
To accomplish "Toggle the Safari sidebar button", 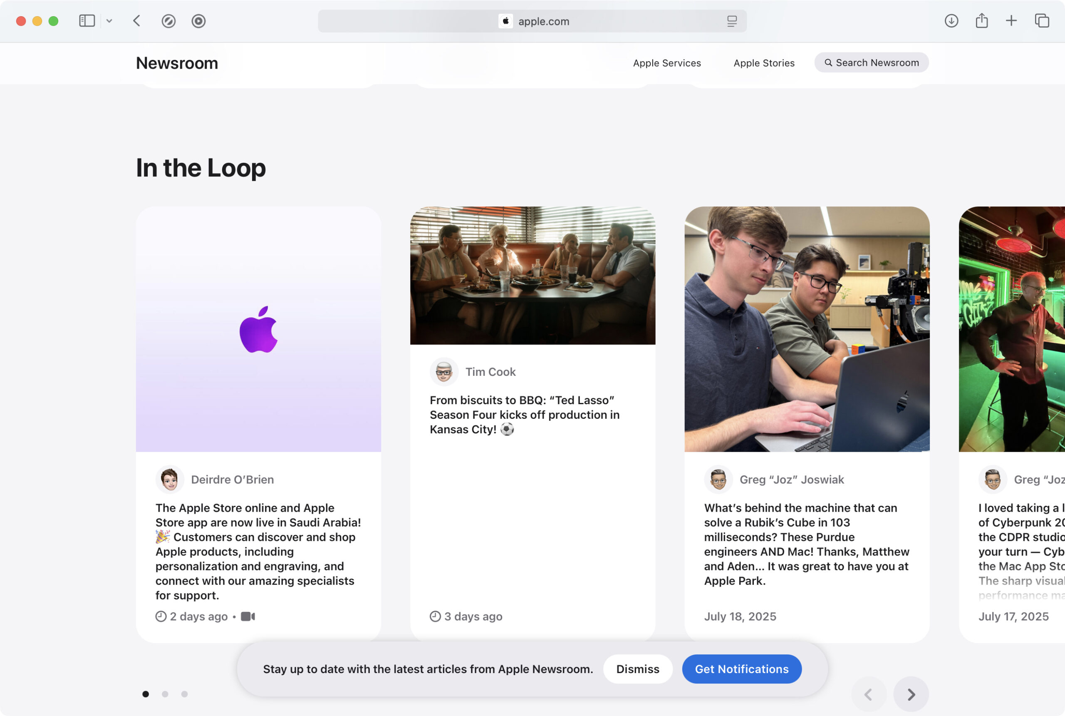I will pos(87,21).
